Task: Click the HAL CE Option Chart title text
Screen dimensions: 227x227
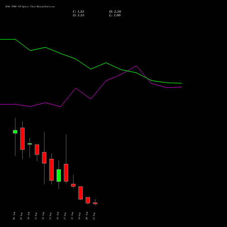Action: [30, 7]
